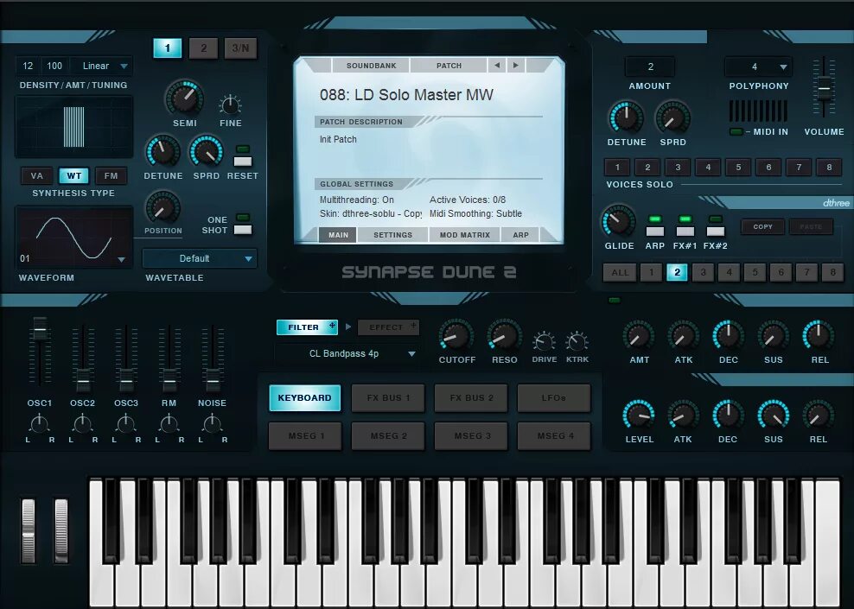This screenshot has width=854, height=609.
Task: Open the FX BUS 1 page
Action: (x=388, y=398)
